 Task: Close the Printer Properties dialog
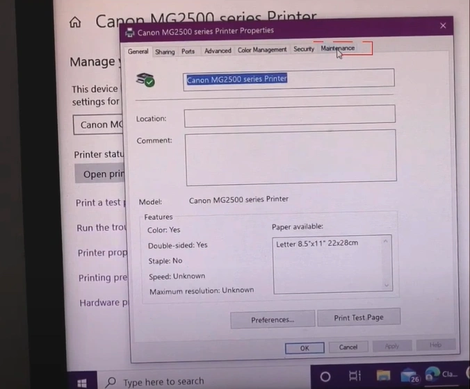(443, 26)
